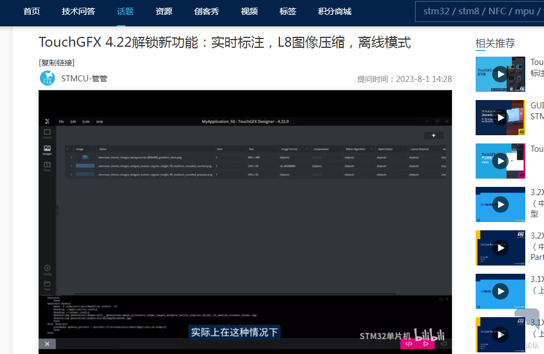
Task: Click the TouchGFX X logo in the video
Action: [47, 121]
